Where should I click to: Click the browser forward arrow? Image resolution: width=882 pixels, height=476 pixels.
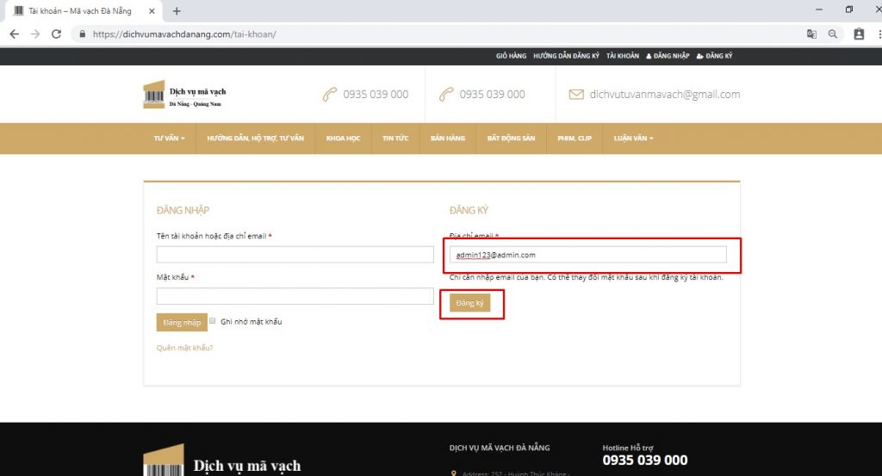pyautogui.click(x=34, y=34)
